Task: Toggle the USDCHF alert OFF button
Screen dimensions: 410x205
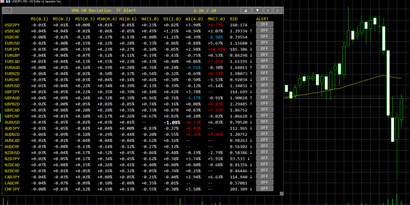Action: (x=264, y=36)
